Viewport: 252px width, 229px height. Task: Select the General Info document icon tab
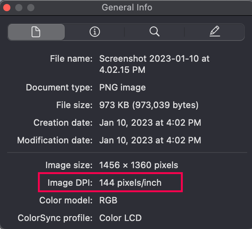pyautogui.click(x=36, y=32)
